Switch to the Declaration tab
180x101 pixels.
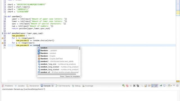[33, 86]
